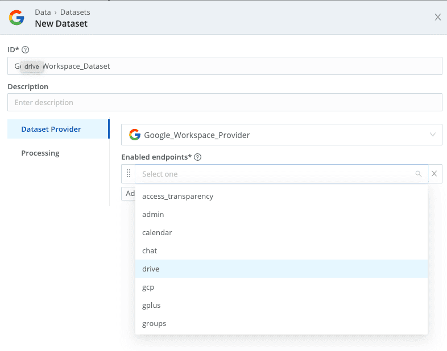Open the Processing tab
The image size is (447, 351).
[x=40, y=153]
